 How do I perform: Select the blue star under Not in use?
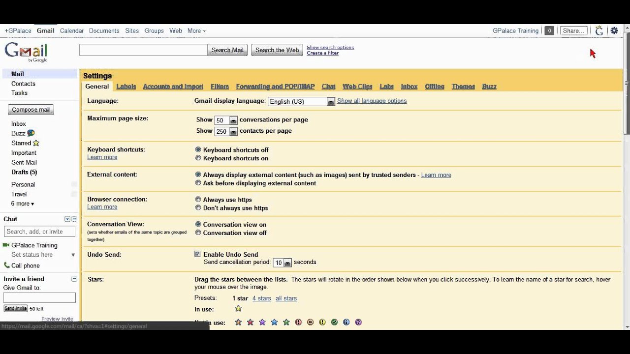(x=274, y=323)
